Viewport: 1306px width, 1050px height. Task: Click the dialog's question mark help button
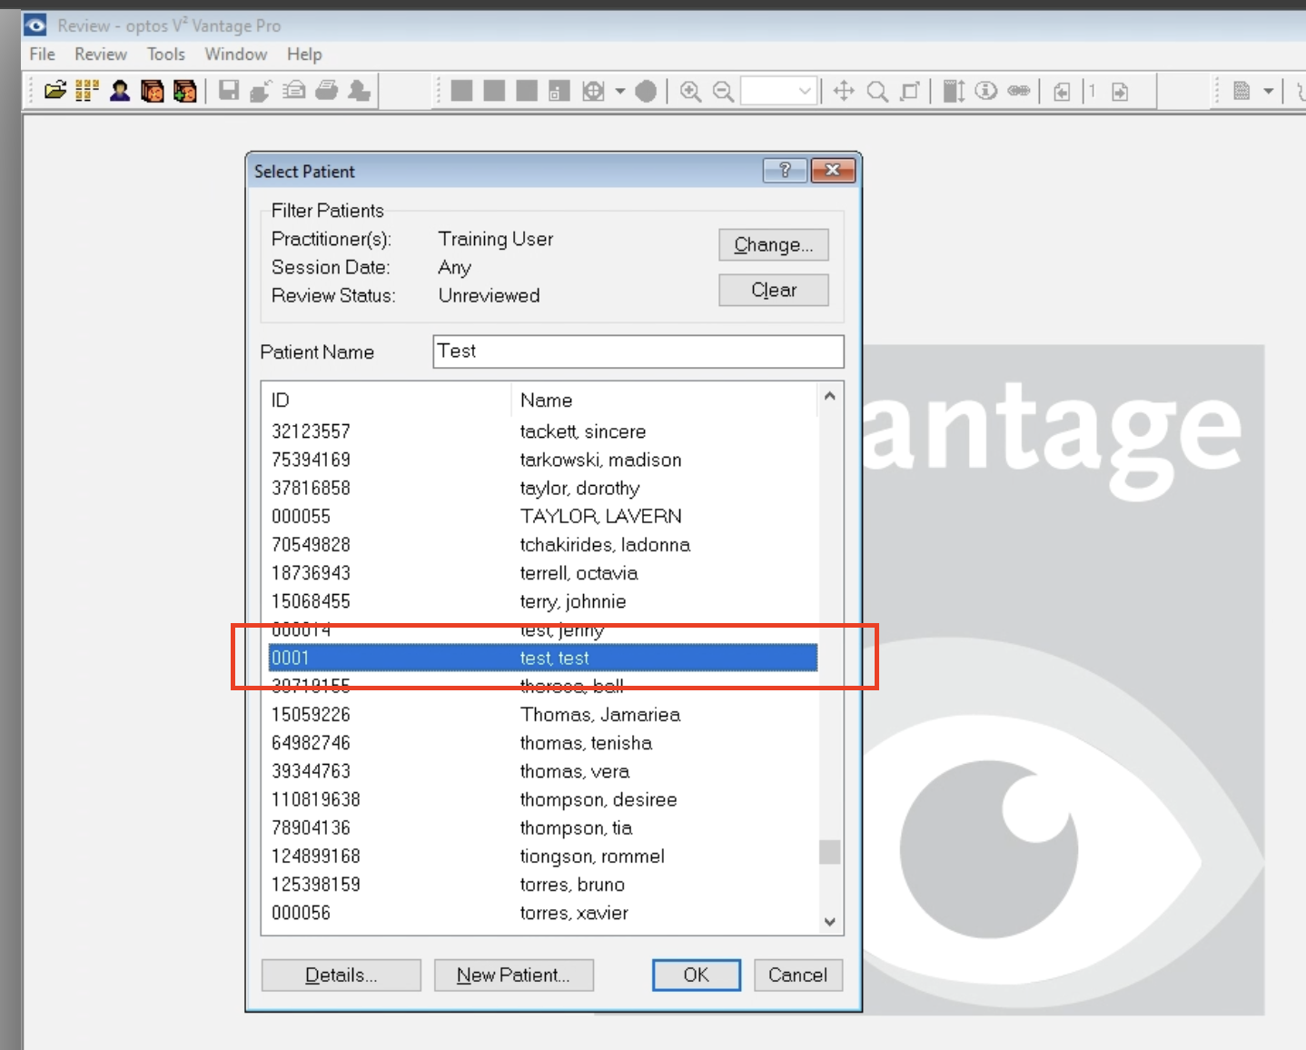(x=786, y=170)
